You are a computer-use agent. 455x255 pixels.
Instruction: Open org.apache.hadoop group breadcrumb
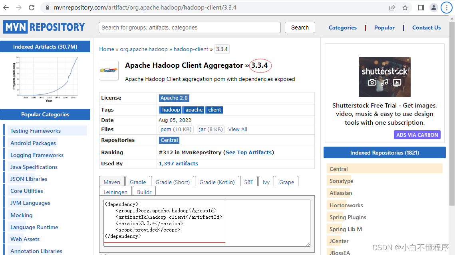point(144,49)
